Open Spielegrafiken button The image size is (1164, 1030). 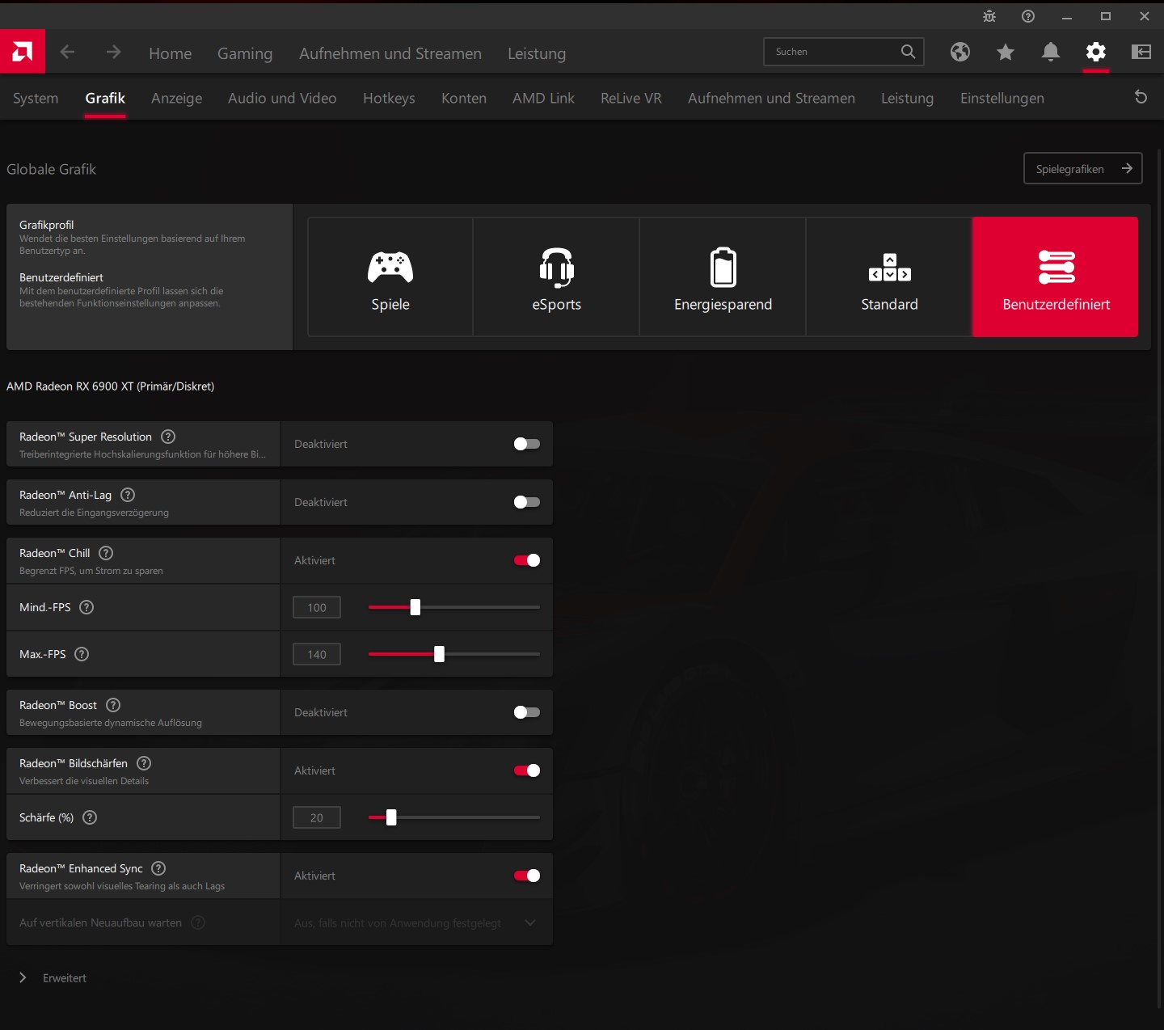(1083, 168)
